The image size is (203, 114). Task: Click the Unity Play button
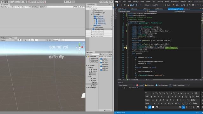pyautogui.click(x=66, y=2)
